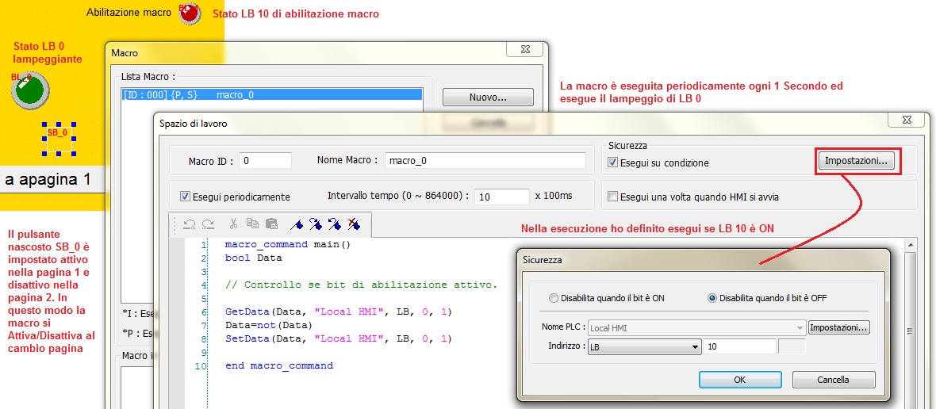The image size is (936, 409).
Task: Select Disabilita quando il bit è ON
Action: pos(554,298)
